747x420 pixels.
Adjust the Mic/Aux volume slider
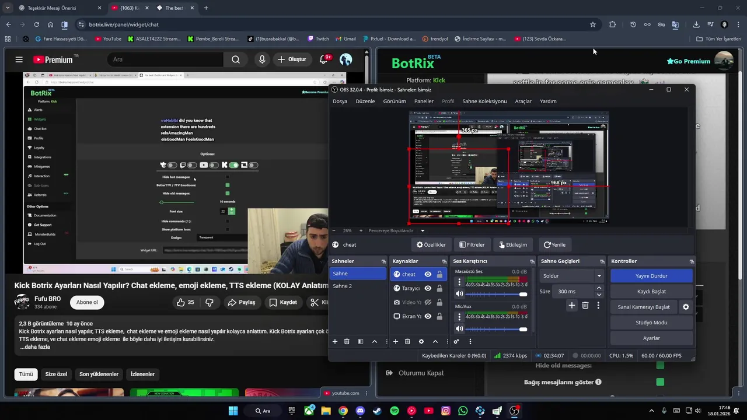497,329
